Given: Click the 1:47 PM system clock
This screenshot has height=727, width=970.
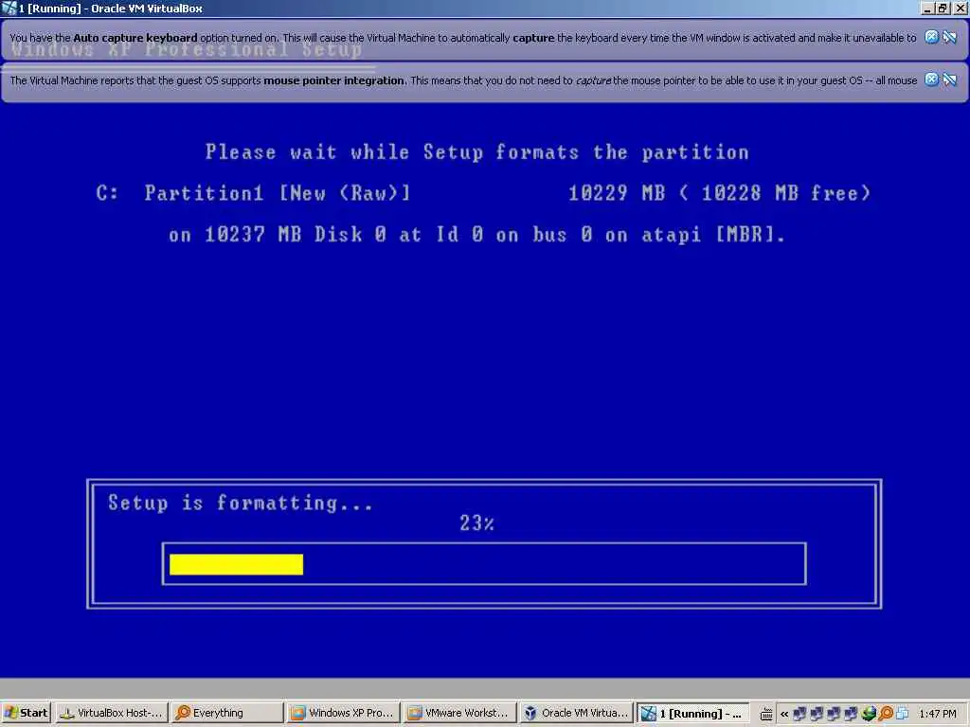Looking at the screenshot, I should (x=938, y=714).
